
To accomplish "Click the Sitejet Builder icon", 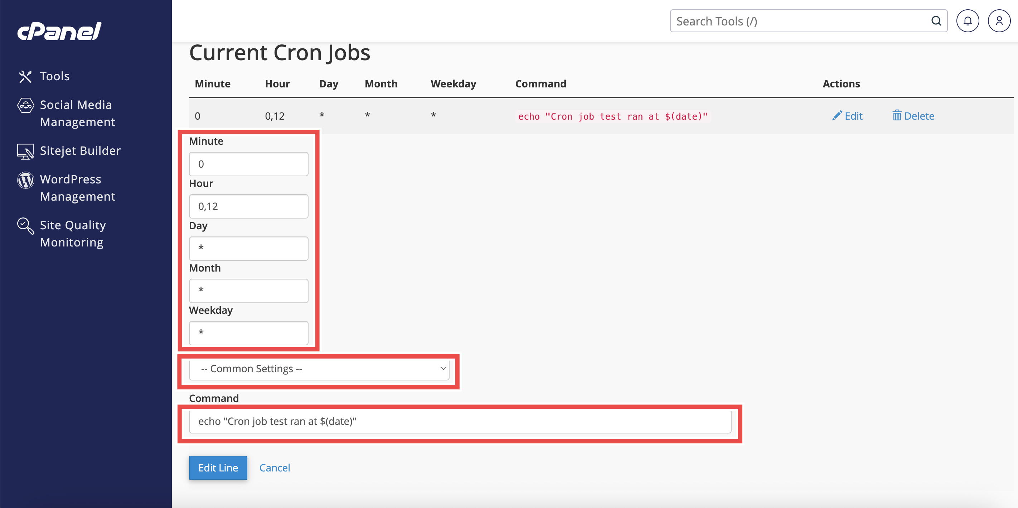I will 25,151.
